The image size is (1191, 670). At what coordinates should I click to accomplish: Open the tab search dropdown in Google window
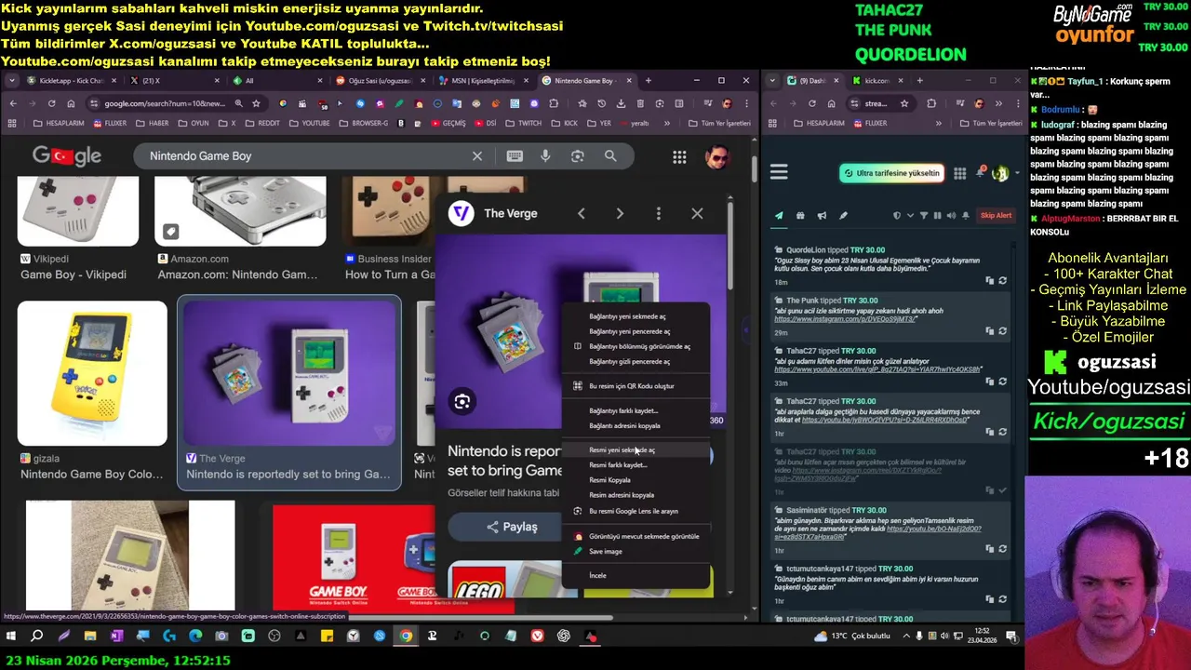pos(12,81)
